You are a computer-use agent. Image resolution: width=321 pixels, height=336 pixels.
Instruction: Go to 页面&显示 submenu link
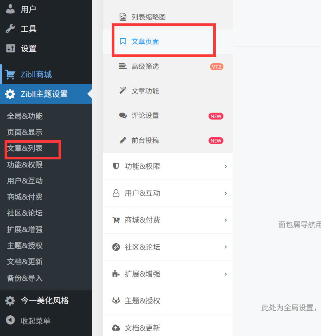25,132
